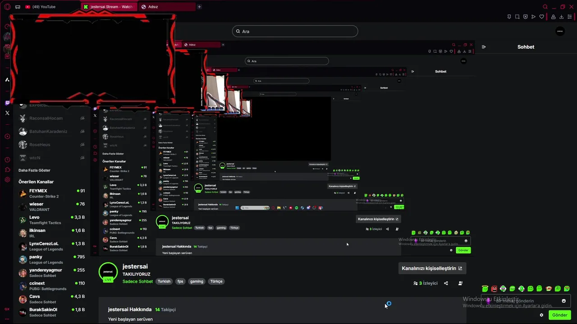Click the 14 Takipçi follower count
This screenshot has width=577, height=324.
(x=165, y=310)
